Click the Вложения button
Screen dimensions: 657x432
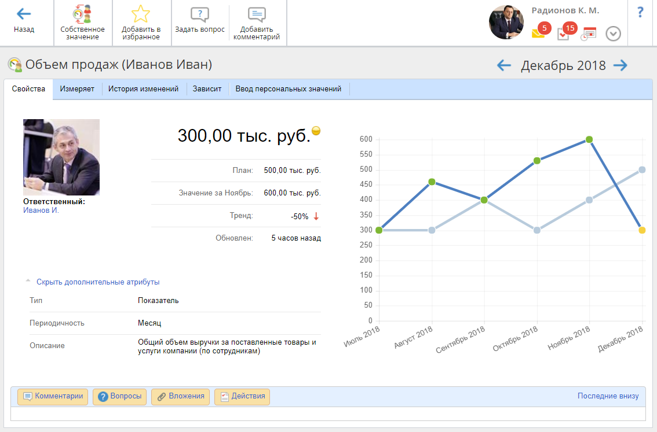[180, 397]
